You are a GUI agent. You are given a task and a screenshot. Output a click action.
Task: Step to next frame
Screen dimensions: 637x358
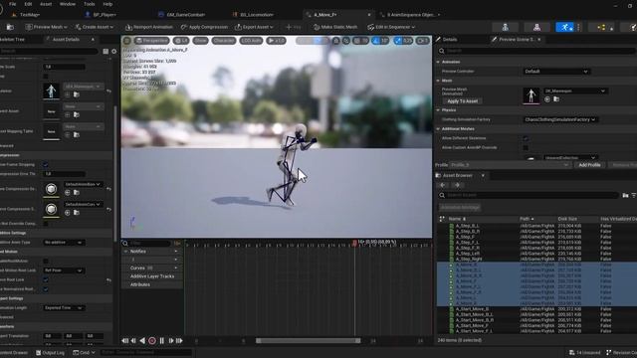170,341
